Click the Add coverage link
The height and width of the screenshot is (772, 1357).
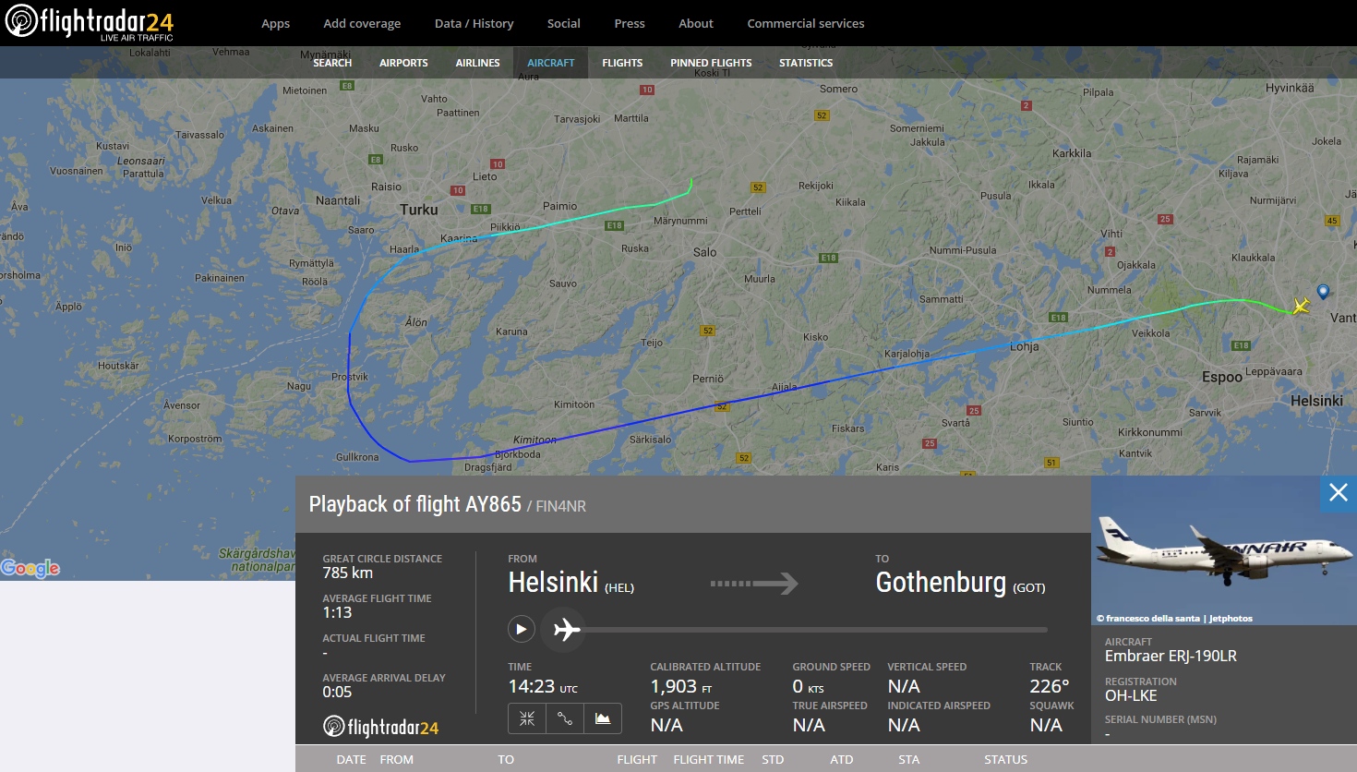coord(362,24)
